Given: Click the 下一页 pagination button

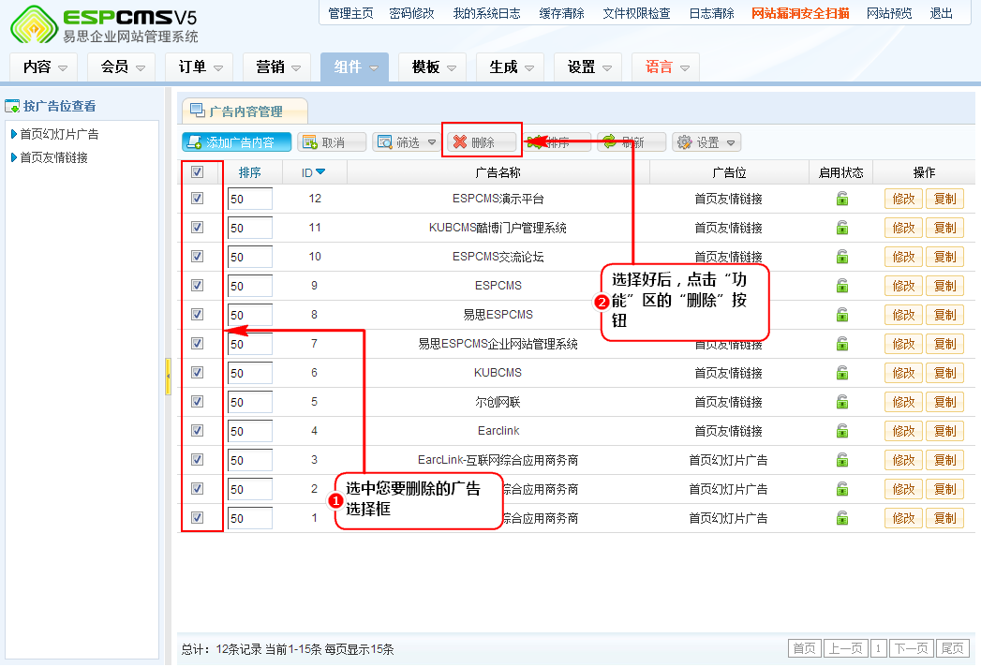Looking at the screenshot, I should [x=911, y=648].
